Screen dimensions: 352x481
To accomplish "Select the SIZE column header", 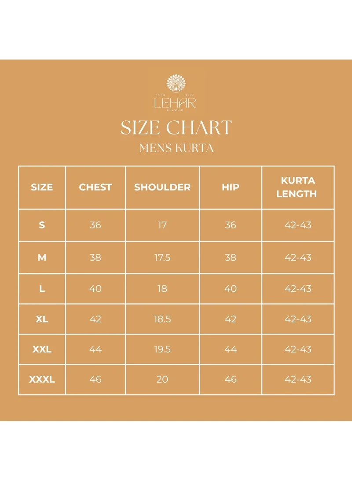I will 42,187.
